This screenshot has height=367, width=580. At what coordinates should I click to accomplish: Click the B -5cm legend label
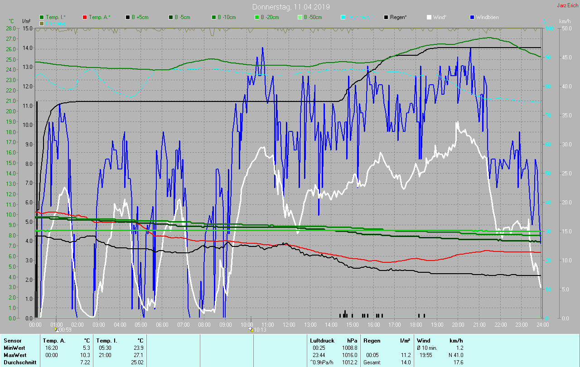pyautogui.click(x=184, y=17)
